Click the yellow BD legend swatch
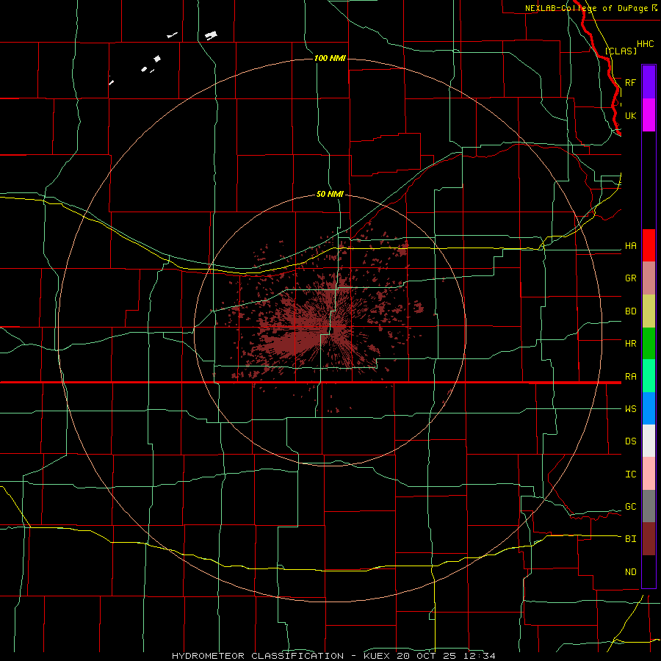The image size is (661, 661). [x=649, y=311]
